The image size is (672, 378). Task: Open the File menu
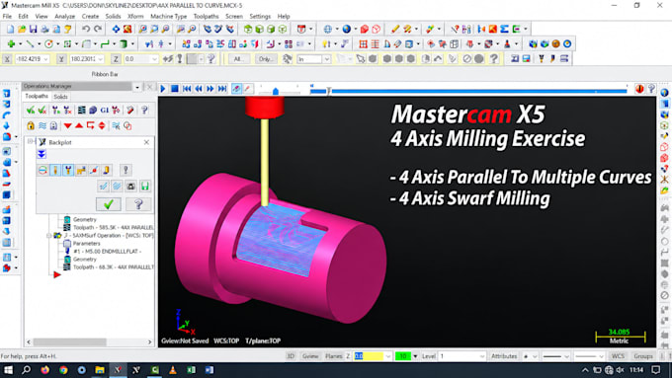coord(7,16)
